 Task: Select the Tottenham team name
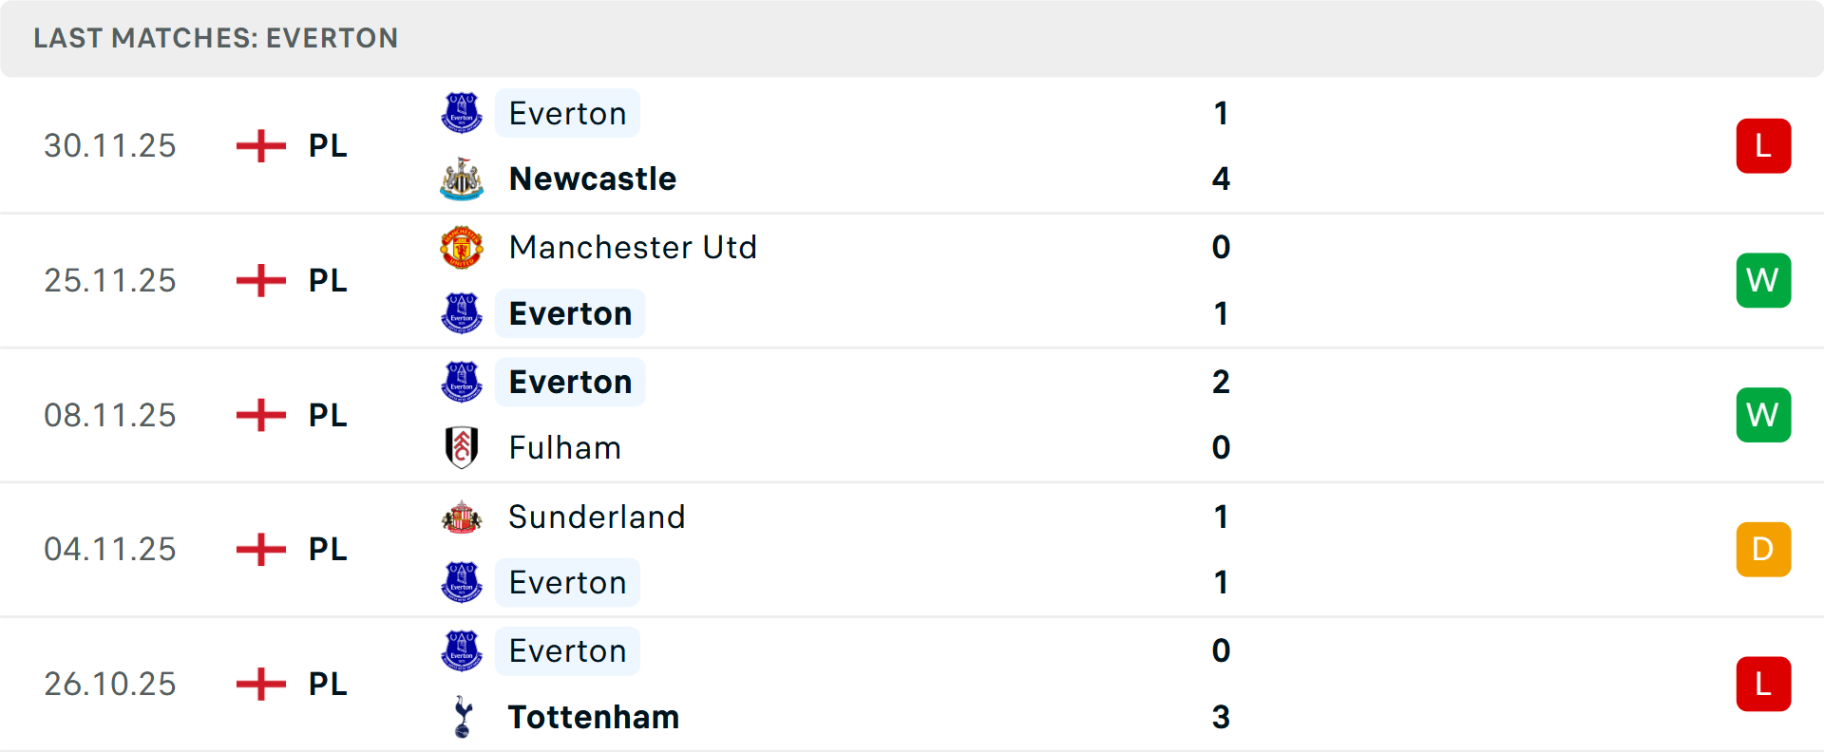(x=593, y=718)
